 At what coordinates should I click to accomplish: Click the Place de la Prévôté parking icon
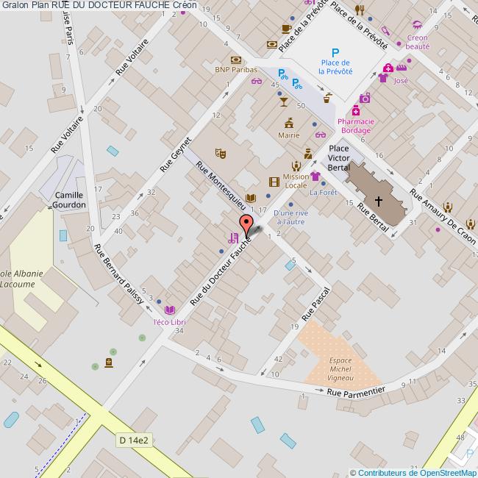tap(335, 52)
